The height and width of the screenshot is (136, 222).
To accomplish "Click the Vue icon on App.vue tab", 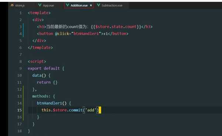I will pyautogui.click(x=40, y=5).
